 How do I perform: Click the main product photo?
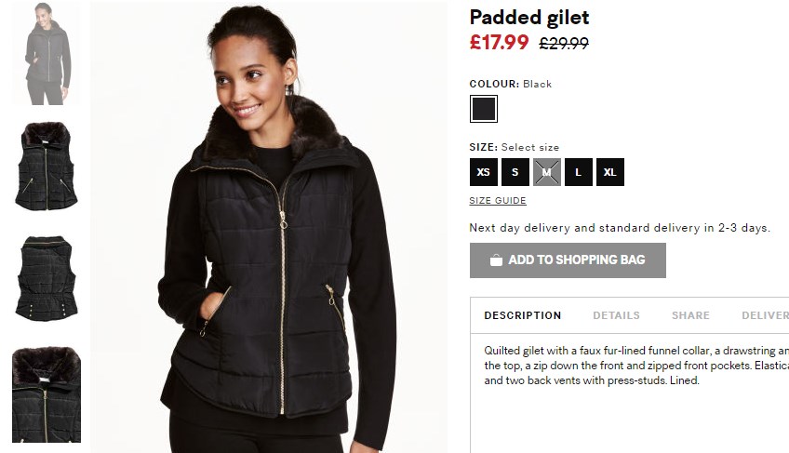[x=269, y=227]
